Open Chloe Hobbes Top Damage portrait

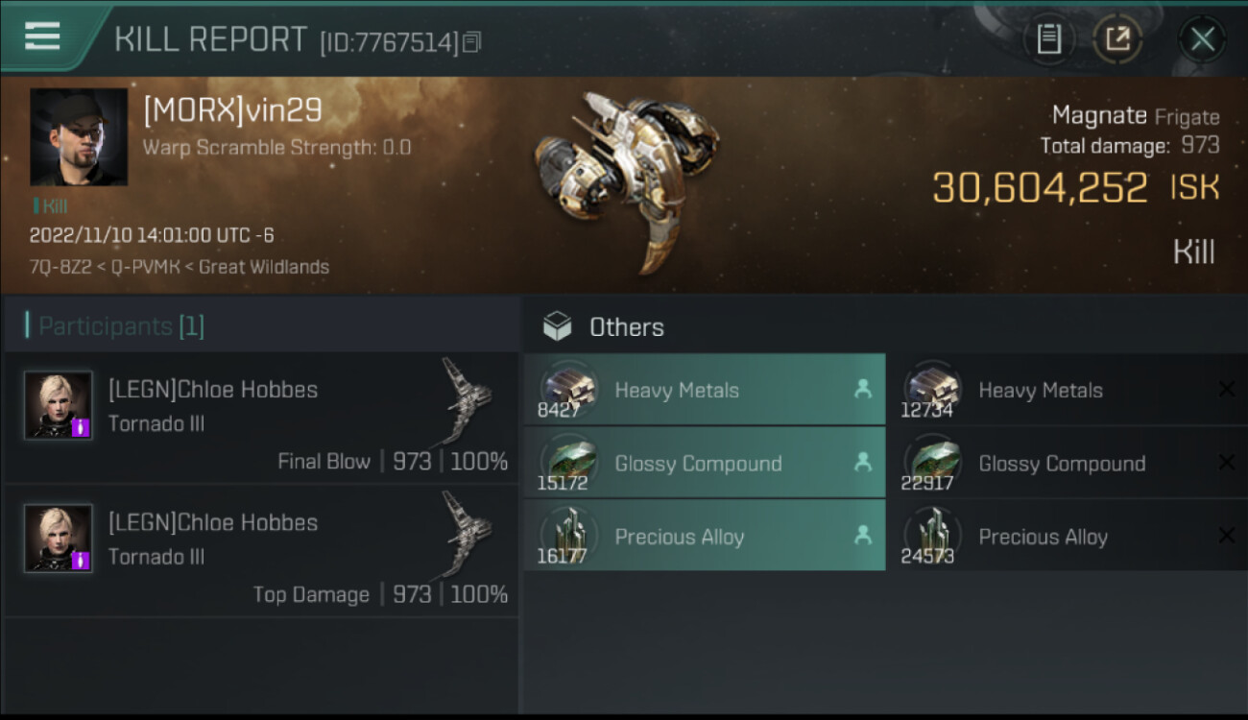[x=59, y=538]
